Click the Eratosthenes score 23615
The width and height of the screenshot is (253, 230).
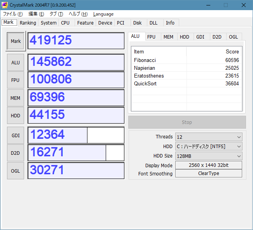point(232,76)
